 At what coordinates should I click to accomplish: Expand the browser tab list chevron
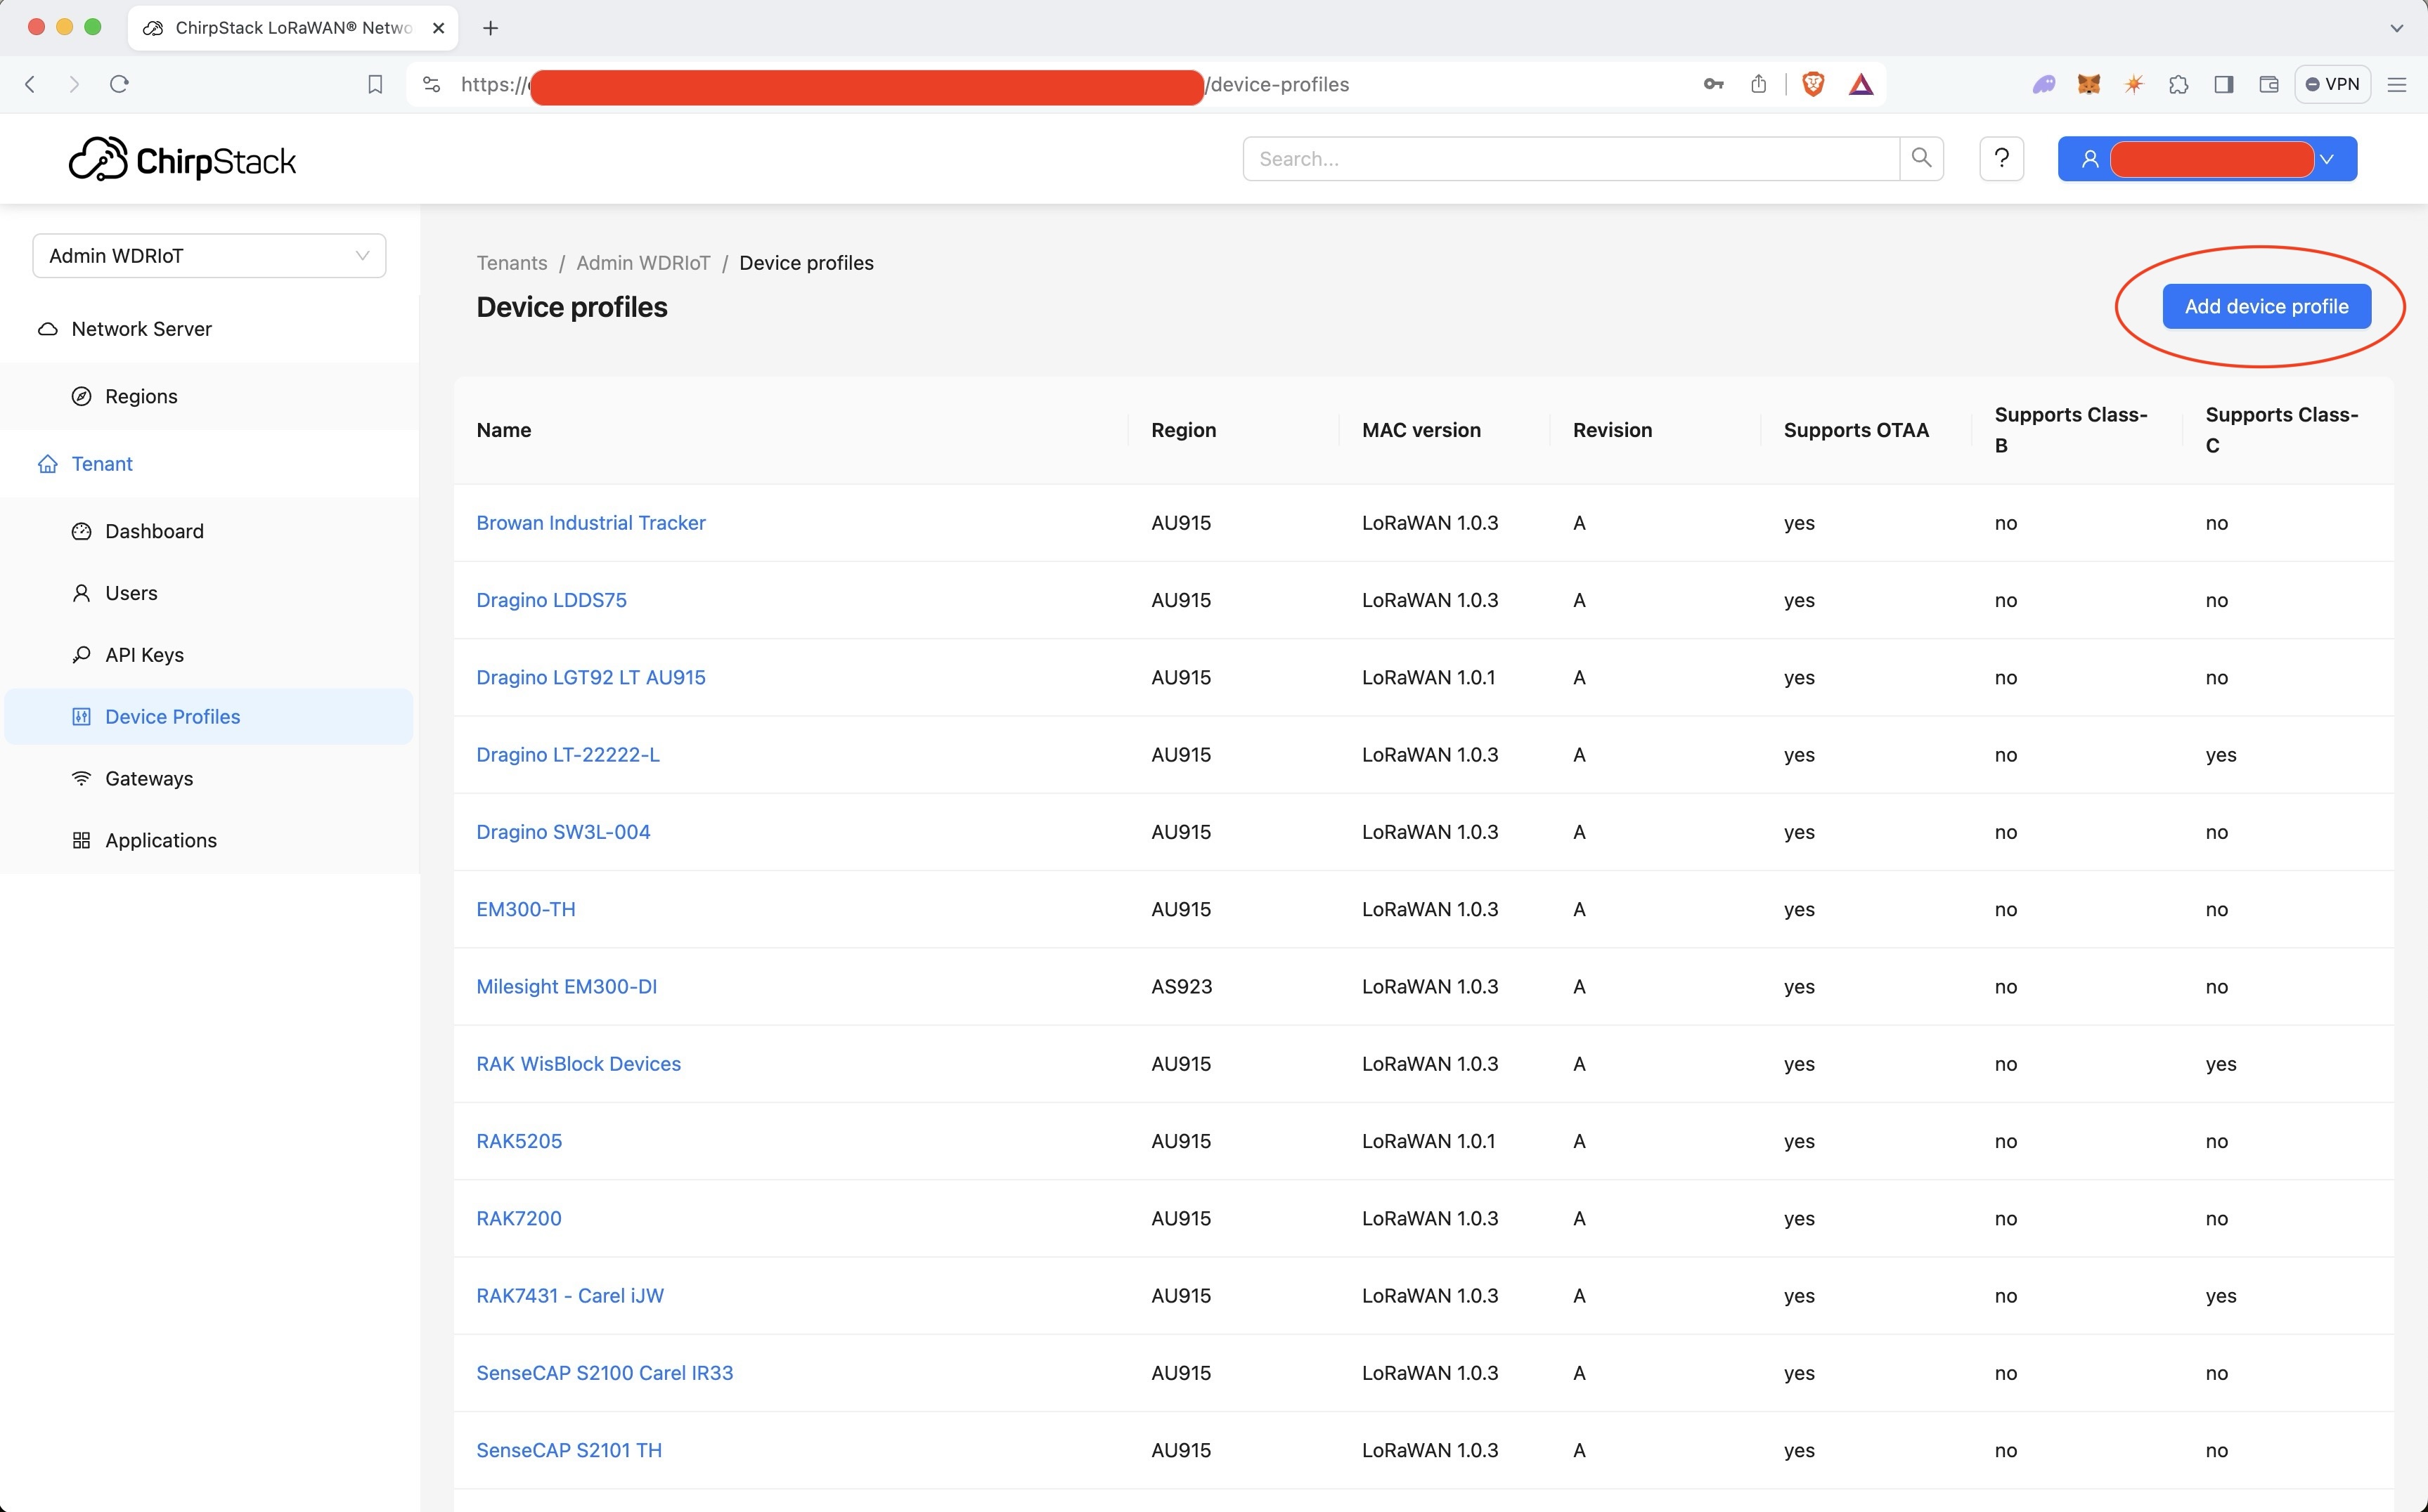[x=2396, y=28]
